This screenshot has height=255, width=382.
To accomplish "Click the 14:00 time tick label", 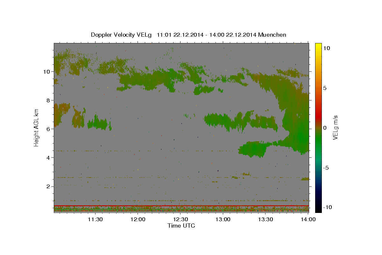I will (308, 219).
